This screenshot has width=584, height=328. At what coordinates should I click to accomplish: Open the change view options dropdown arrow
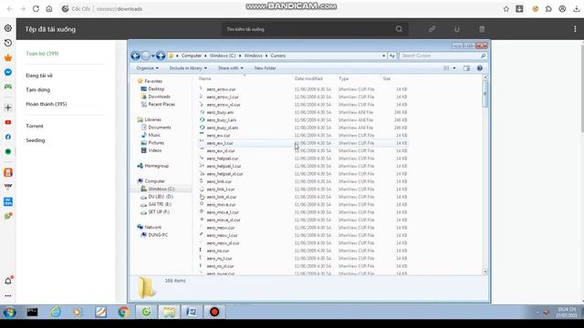point(454,68)
